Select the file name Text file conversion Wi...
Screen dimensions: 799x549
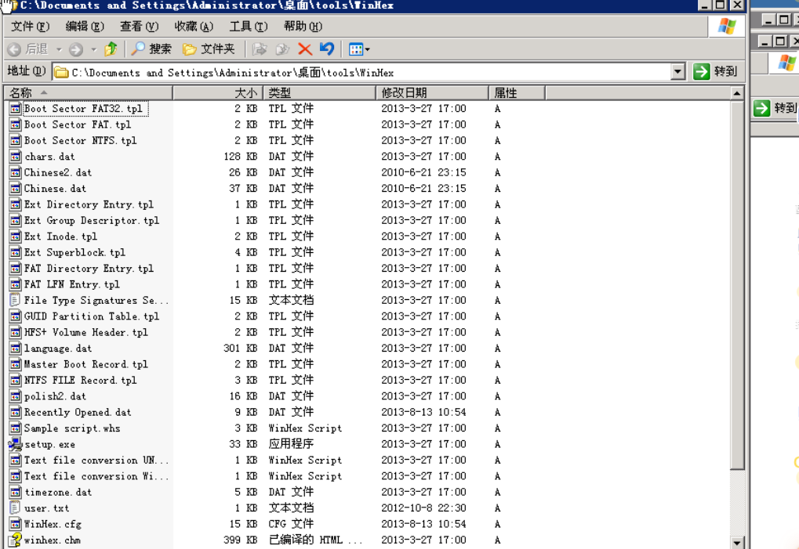click(96, 476)
